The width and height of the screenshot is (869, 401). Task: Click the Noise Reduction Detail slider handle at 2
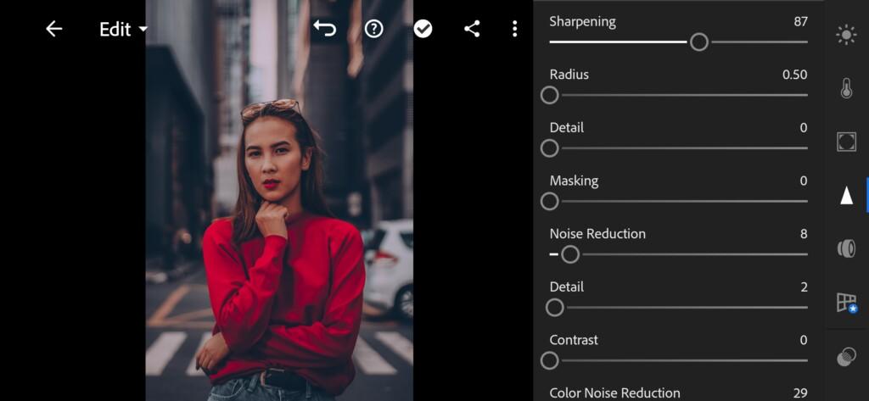555,308
